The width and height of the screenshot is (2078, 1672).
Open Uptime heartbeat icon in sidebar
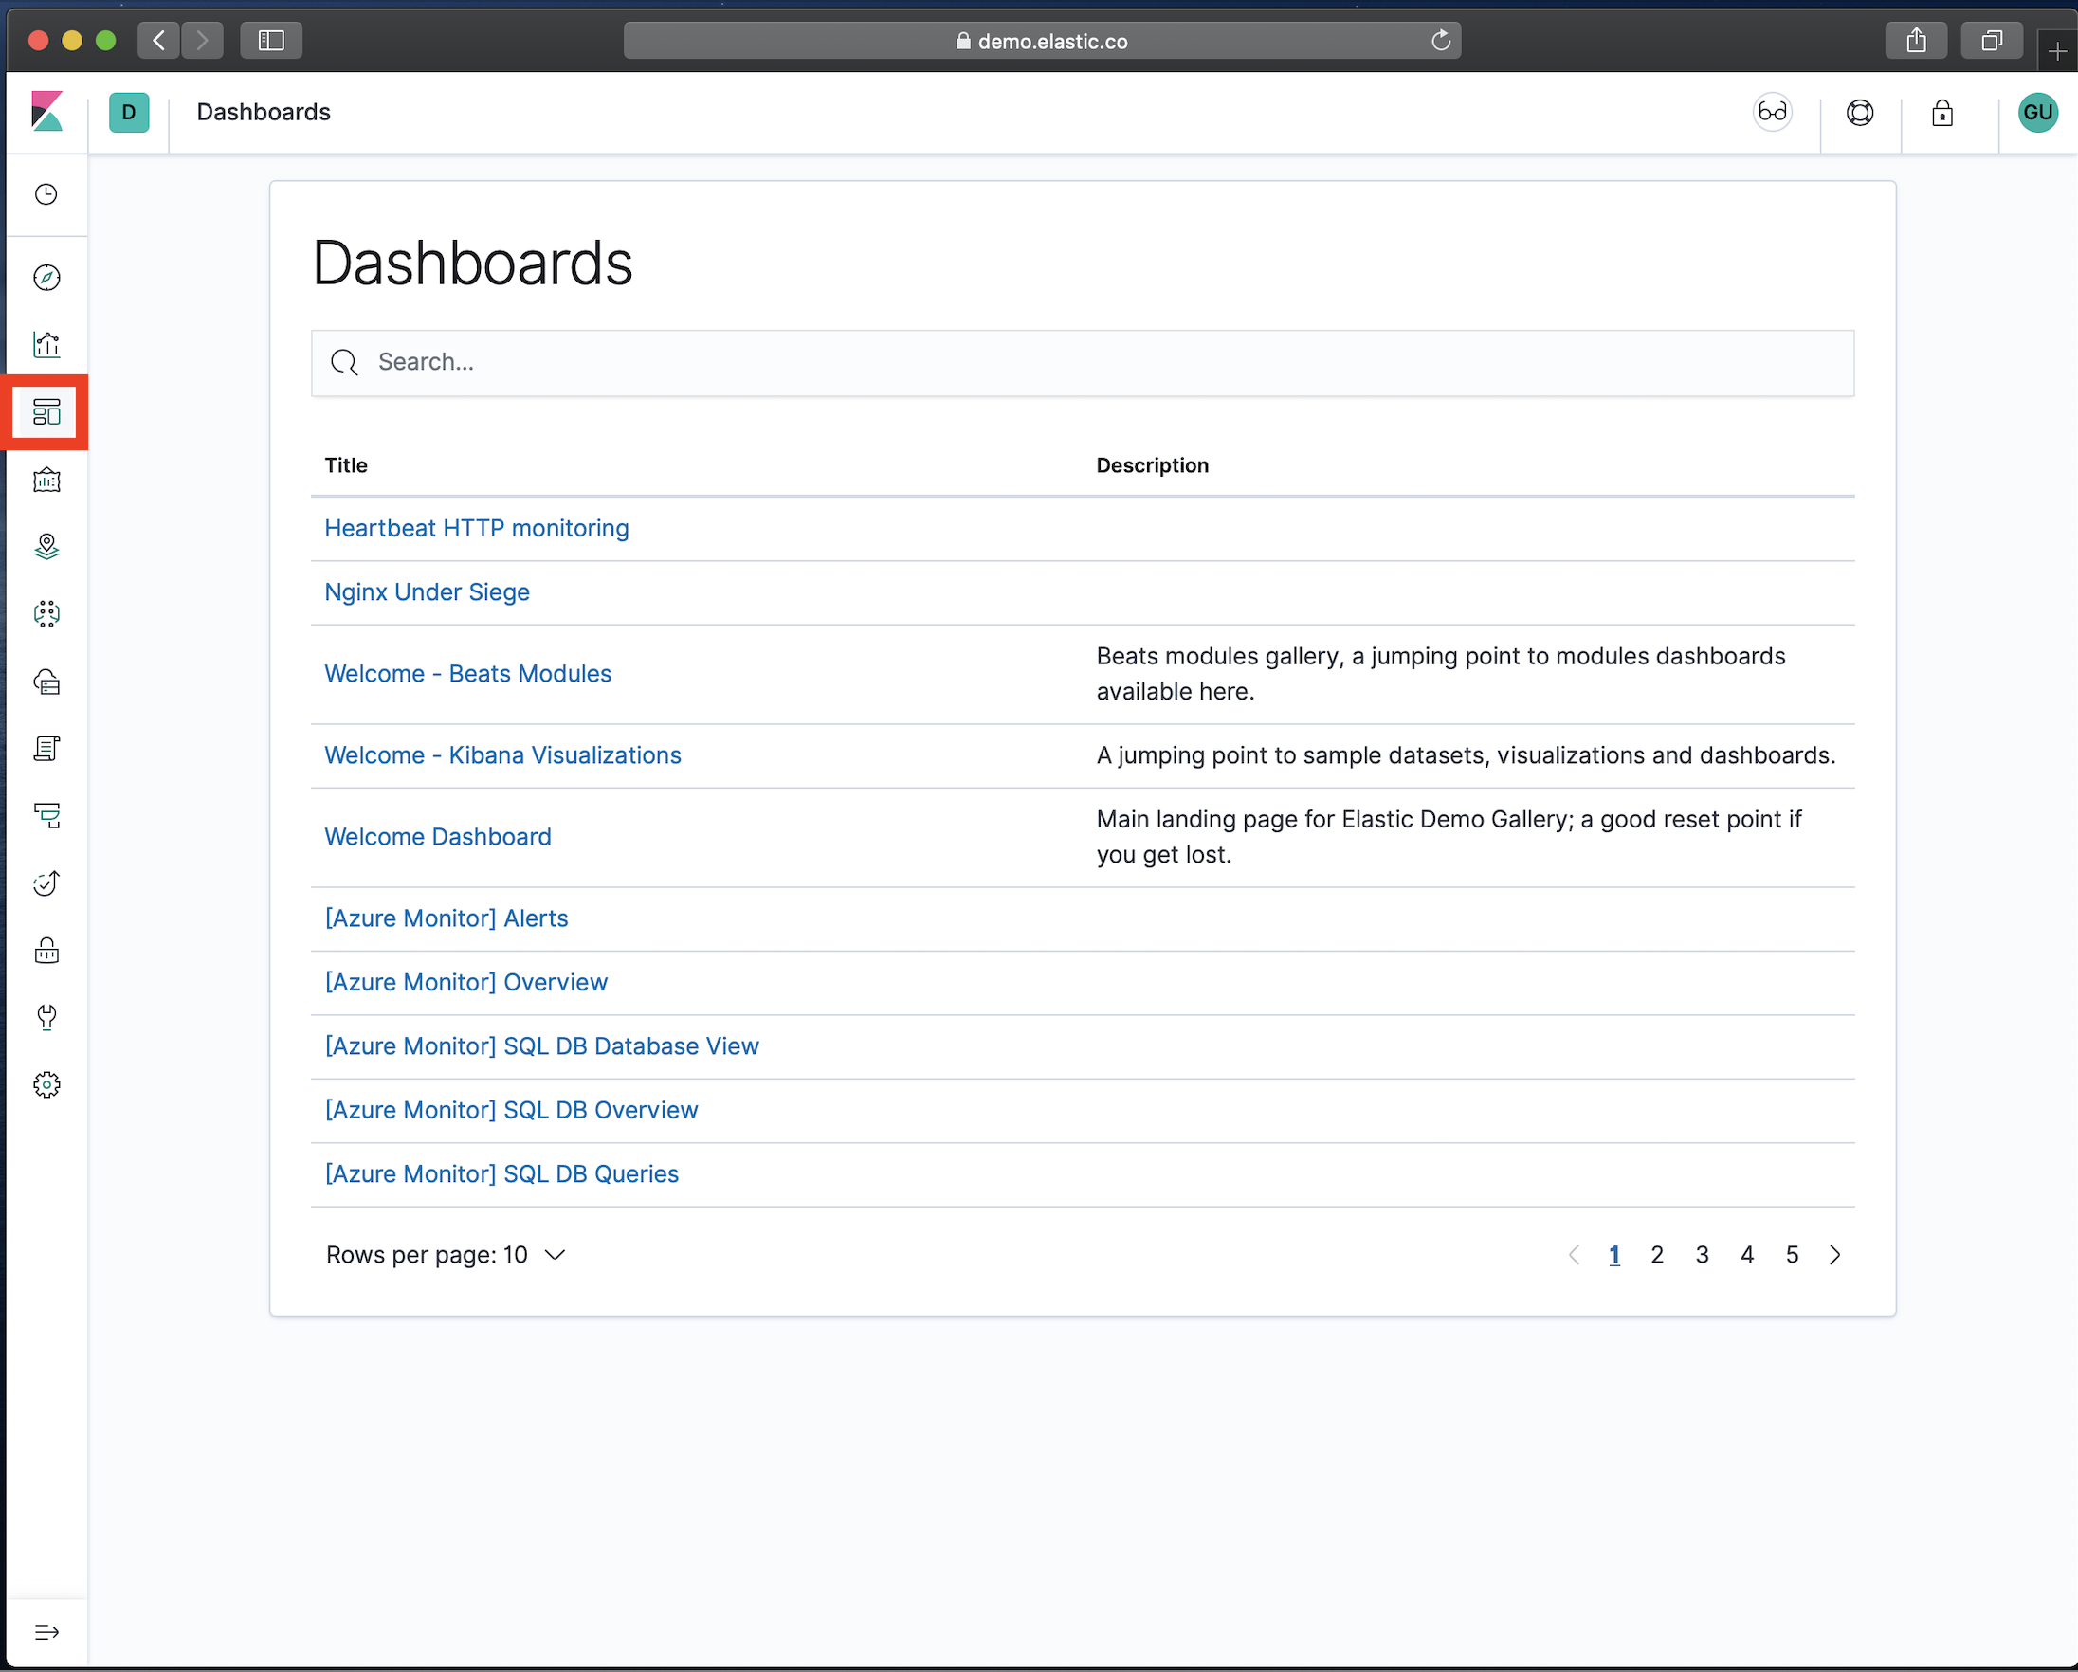46,882
